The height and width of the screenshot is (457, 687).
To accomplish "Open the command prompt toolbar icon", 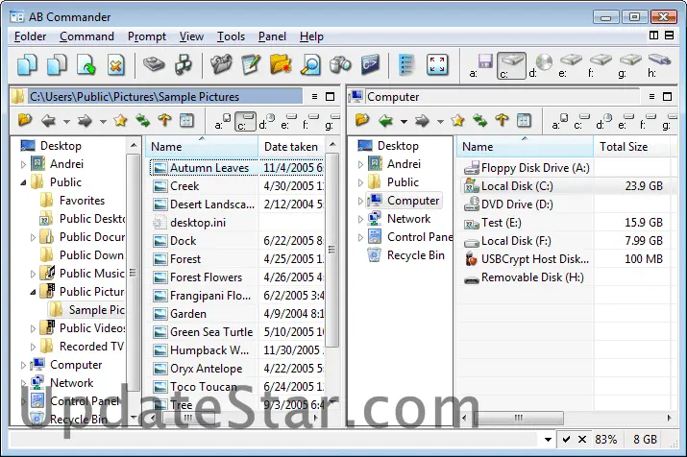I will pos(370,64).
